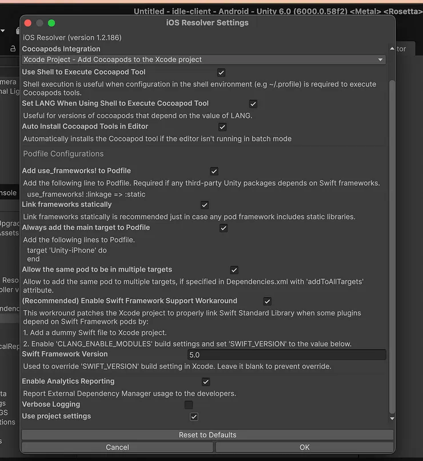
Task: Close the iOS Resolver Settings window
Action: click(28, 23)
